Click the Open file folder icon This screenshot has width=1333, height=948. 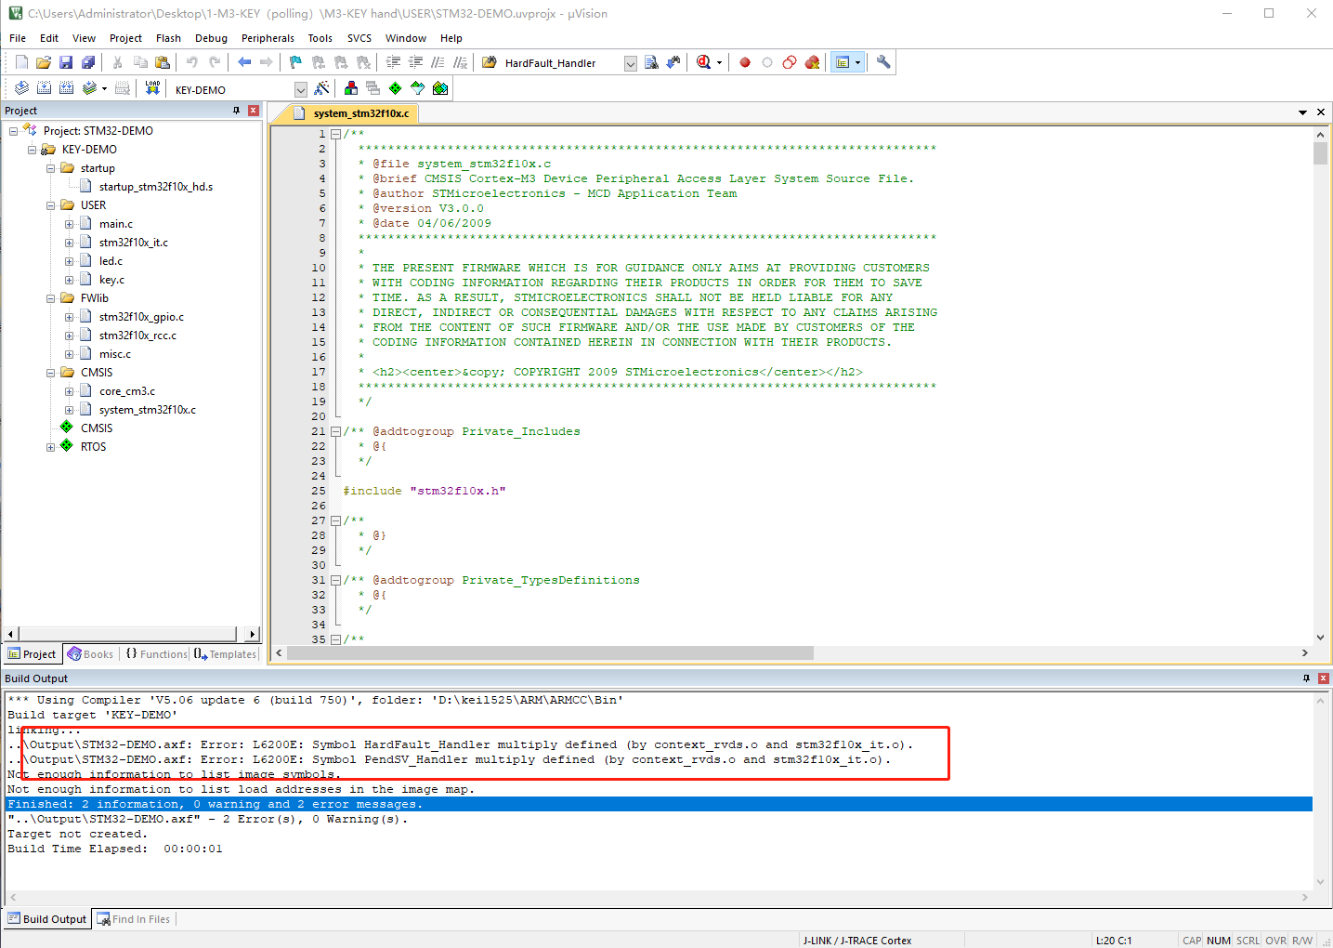pos(44,62)
